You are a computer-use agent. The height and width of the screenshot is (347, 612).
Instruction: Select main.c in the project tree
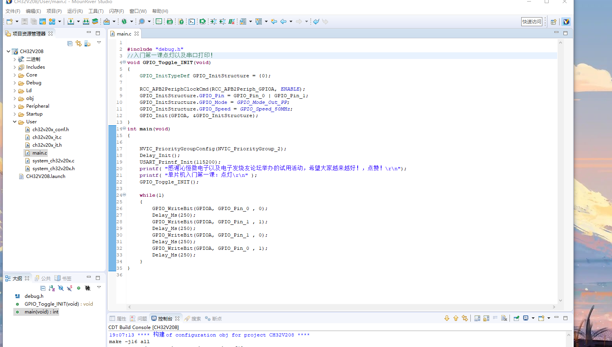[x=40, y=153]
